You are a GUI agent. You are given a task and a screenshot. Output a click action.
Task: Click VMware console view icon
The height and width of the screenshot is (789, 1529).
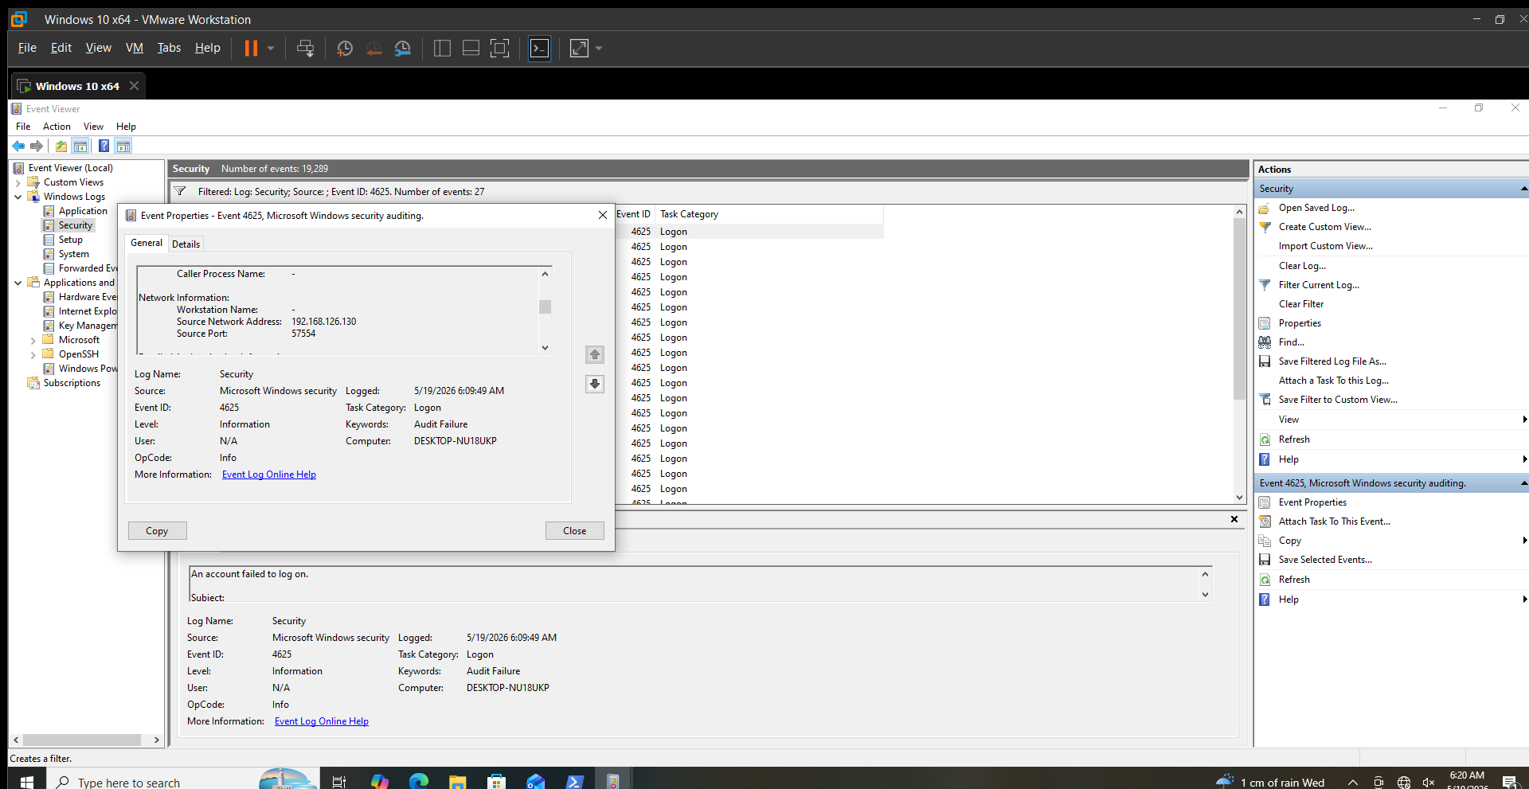coord(540,49)
